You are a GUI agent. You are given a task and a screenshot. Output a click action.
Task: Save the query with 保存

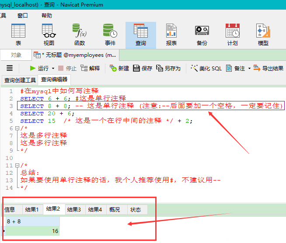143,68
